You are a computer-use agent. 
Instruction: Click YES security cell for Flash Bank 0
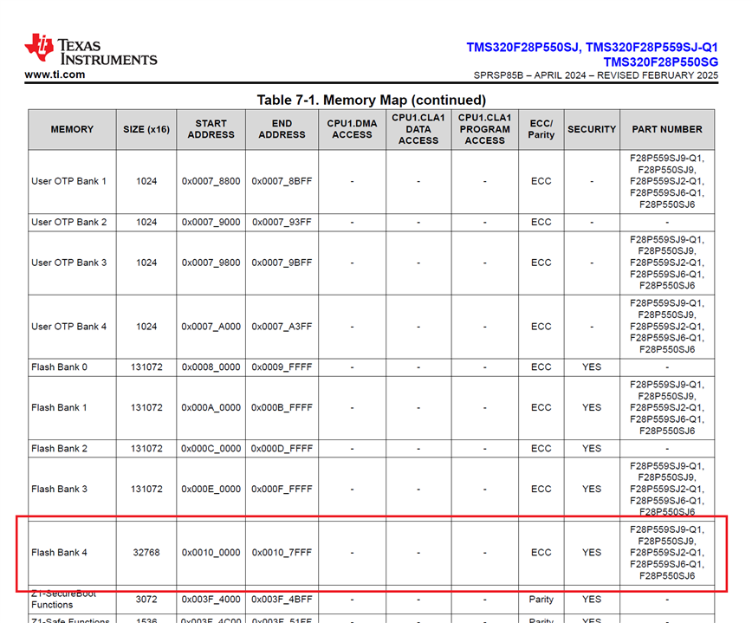click(x=592, y=367)
